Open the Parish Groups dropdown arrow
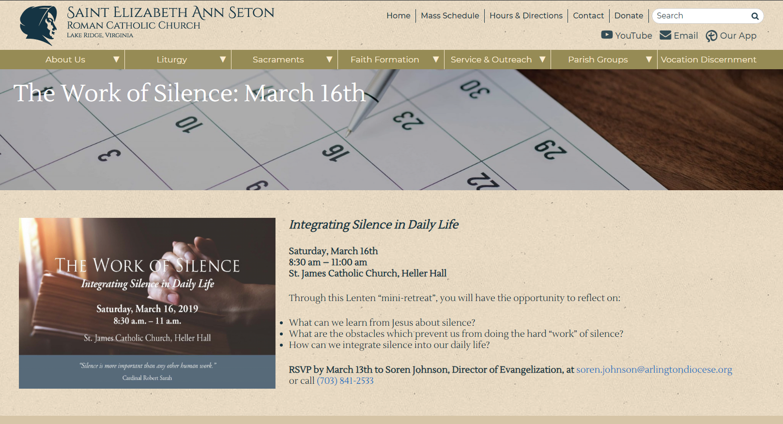The height and width of the screenshot is (424, 783). point(649,60)
